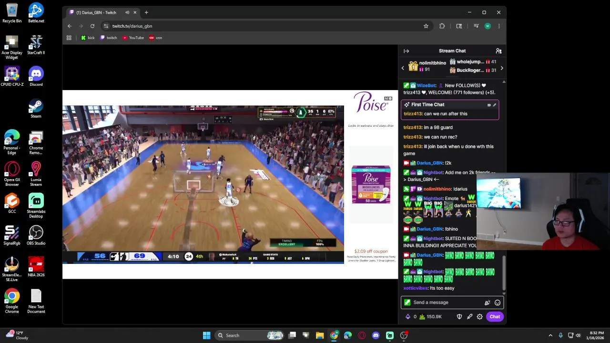
Task: Open chat settings gear
Action: (479, 317)
